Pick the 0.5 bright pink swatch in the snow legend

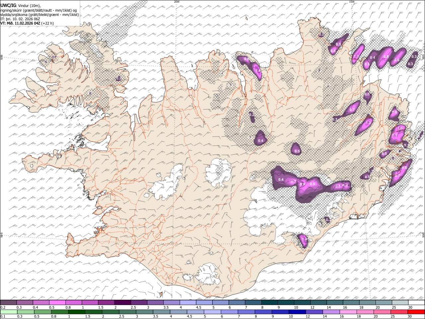57,302
